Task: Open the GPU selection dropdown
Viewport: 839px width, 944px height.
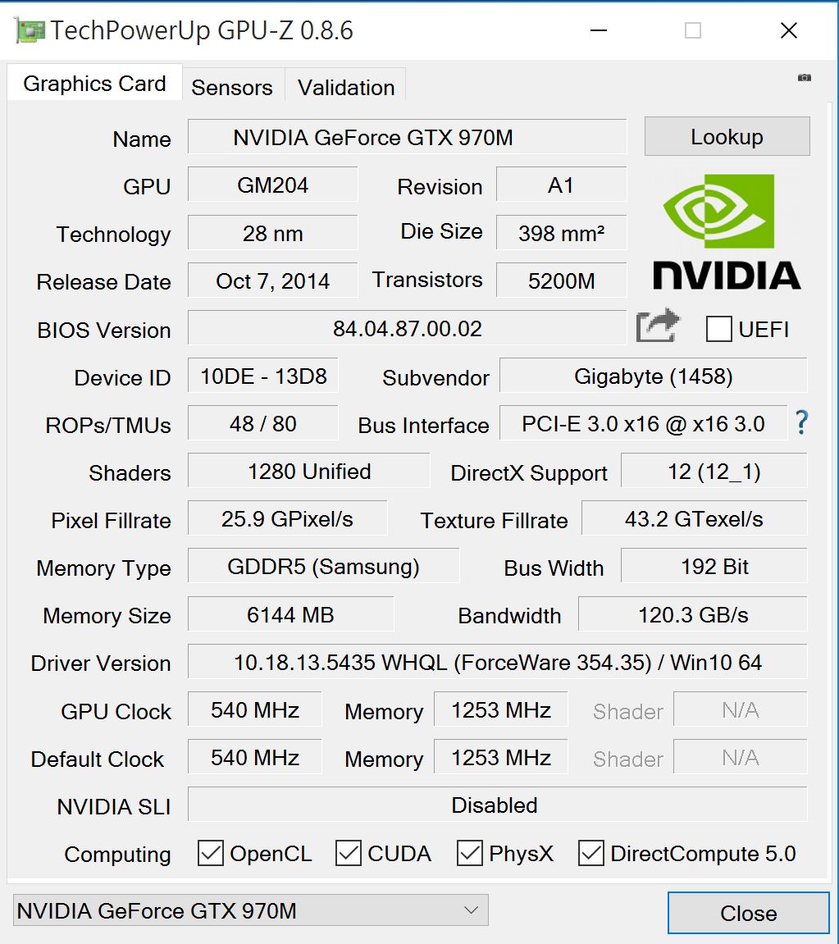Action: coord(250,910)
